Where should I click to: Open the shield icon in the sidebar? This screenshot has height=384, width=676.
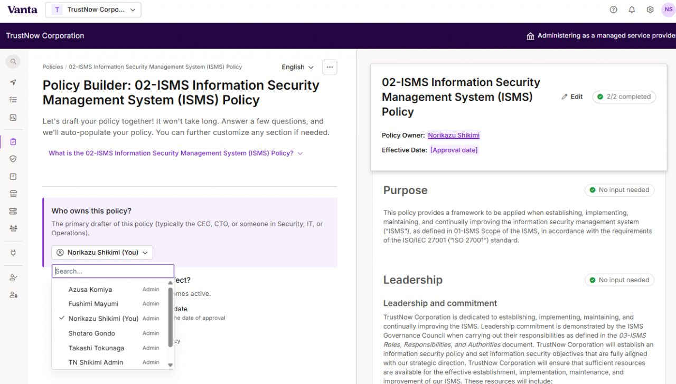point(13,159)
